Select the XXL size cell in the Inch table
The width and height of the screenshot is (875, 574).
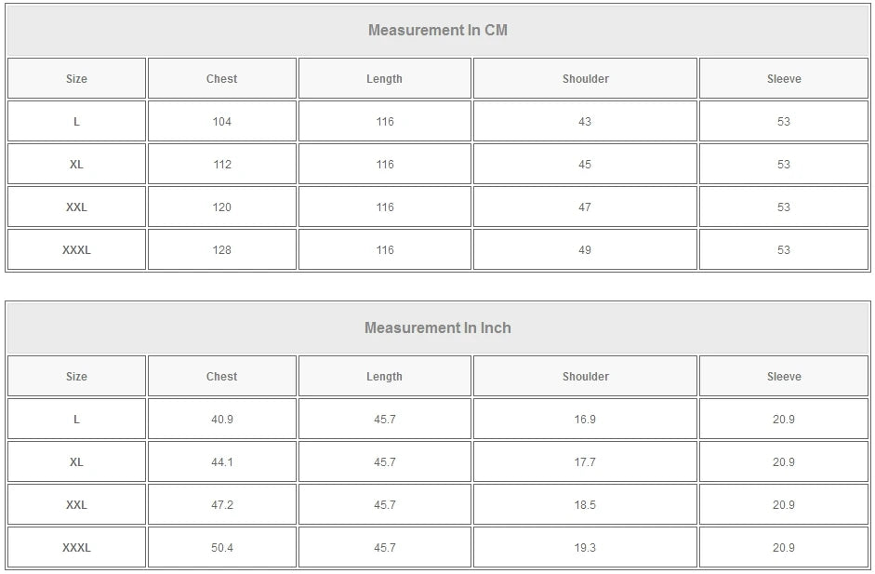tap(76, 505)
